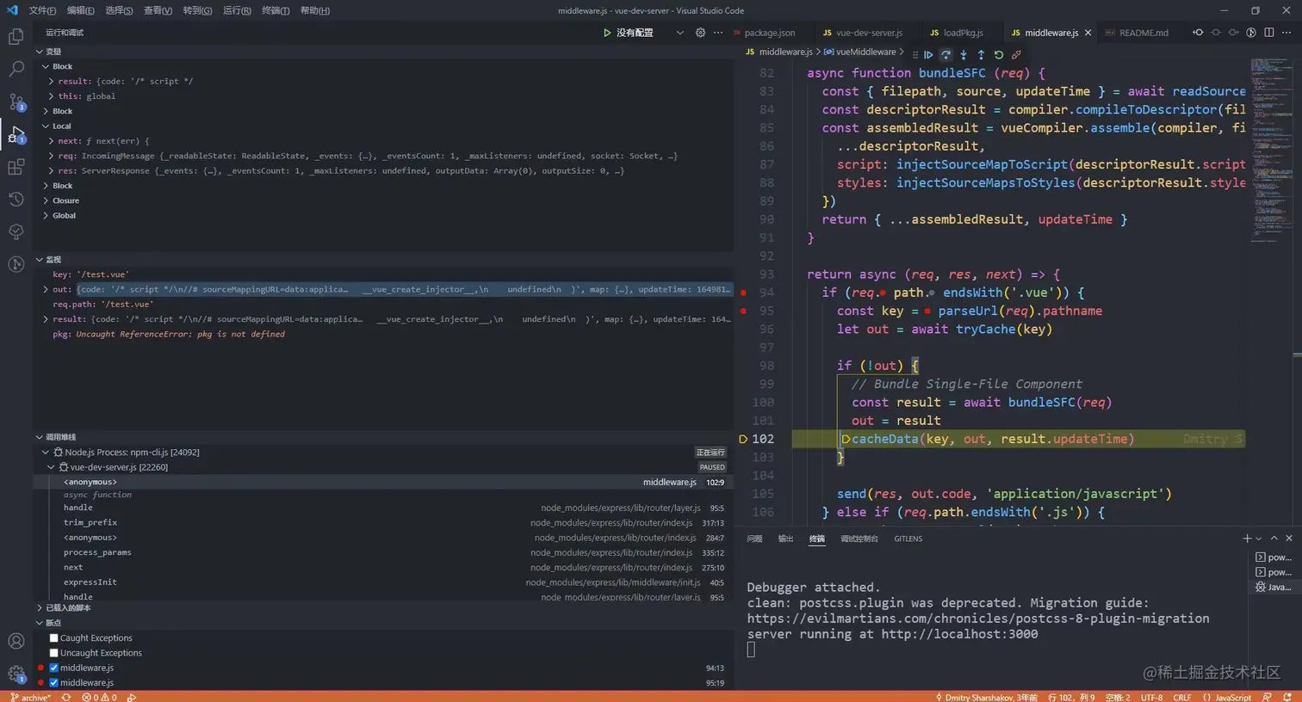Click the debug Step Over button

point(945,54)
